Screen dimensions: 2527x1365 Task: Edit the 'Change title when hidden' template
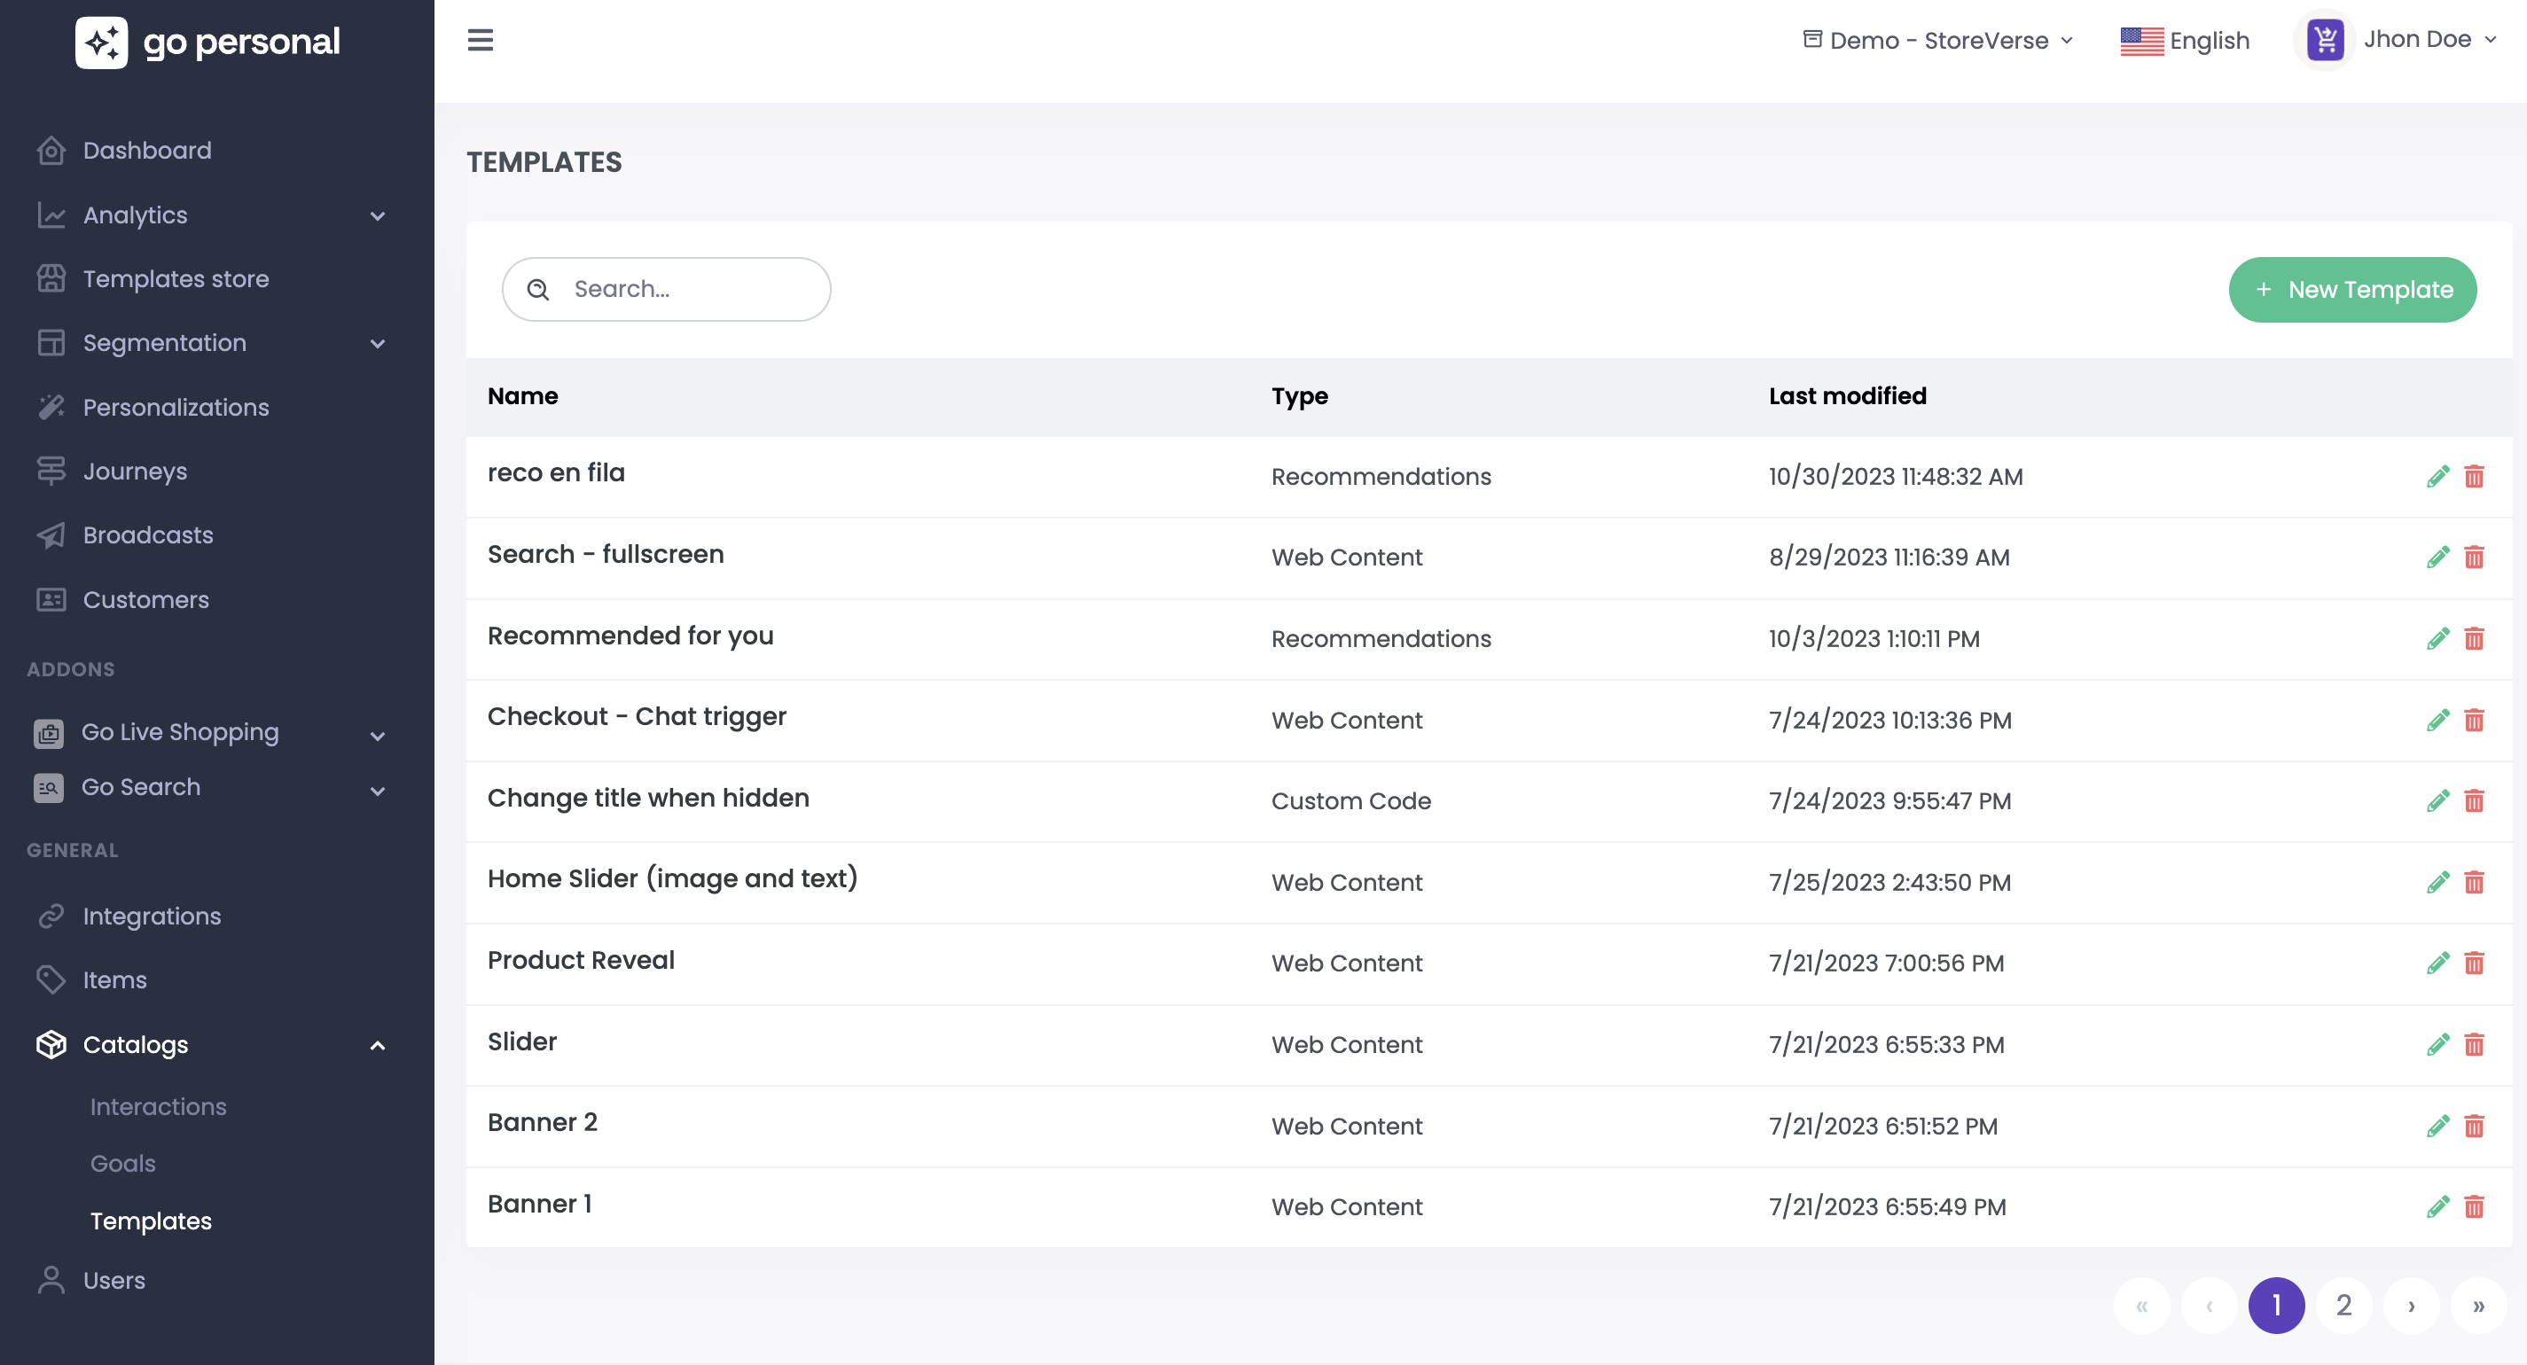click(2437, 801)
